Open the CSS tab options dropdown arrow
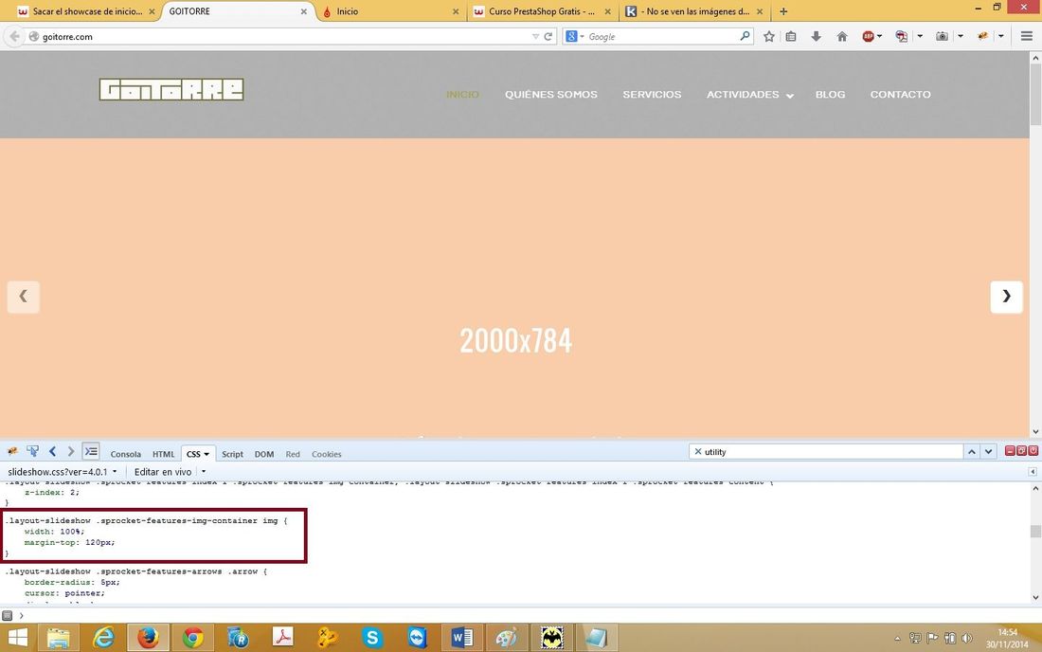Image resolution: width=1042 pixels, height=652 pixels. point(207,454)
